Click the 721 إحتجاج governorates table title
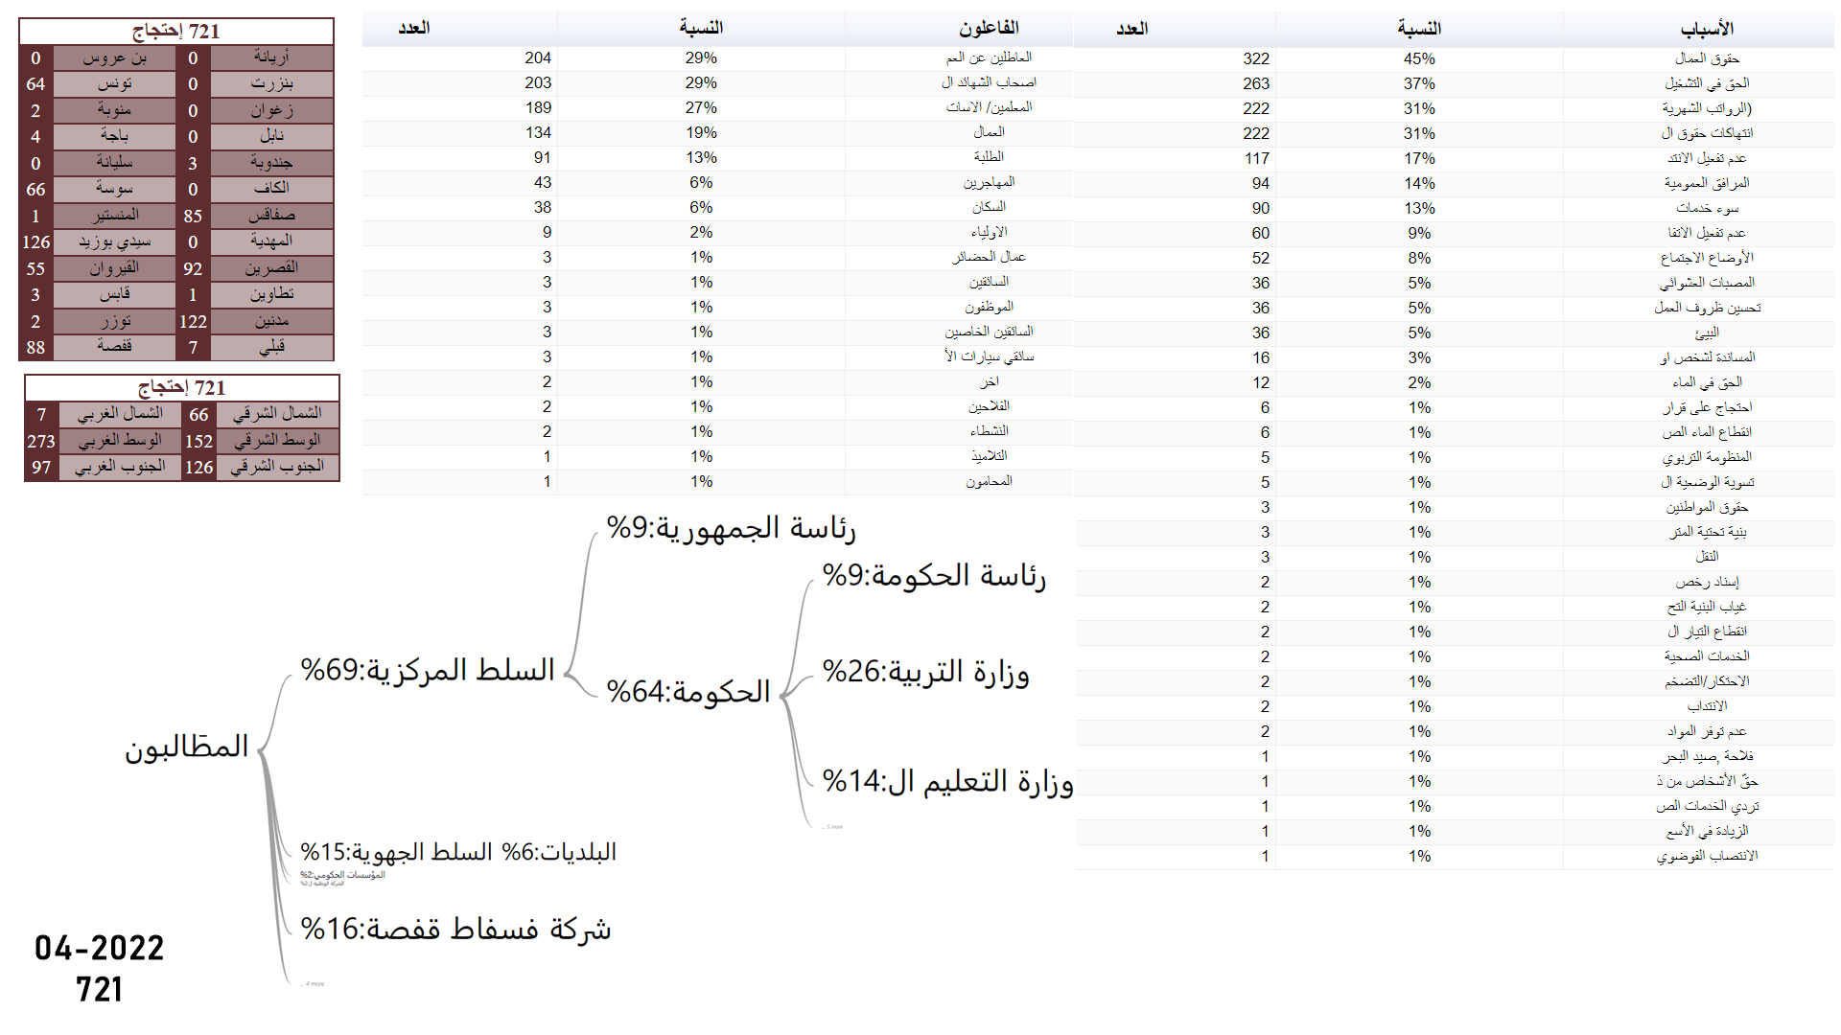Screen dimensions: 1841x1035 (176, 32)
